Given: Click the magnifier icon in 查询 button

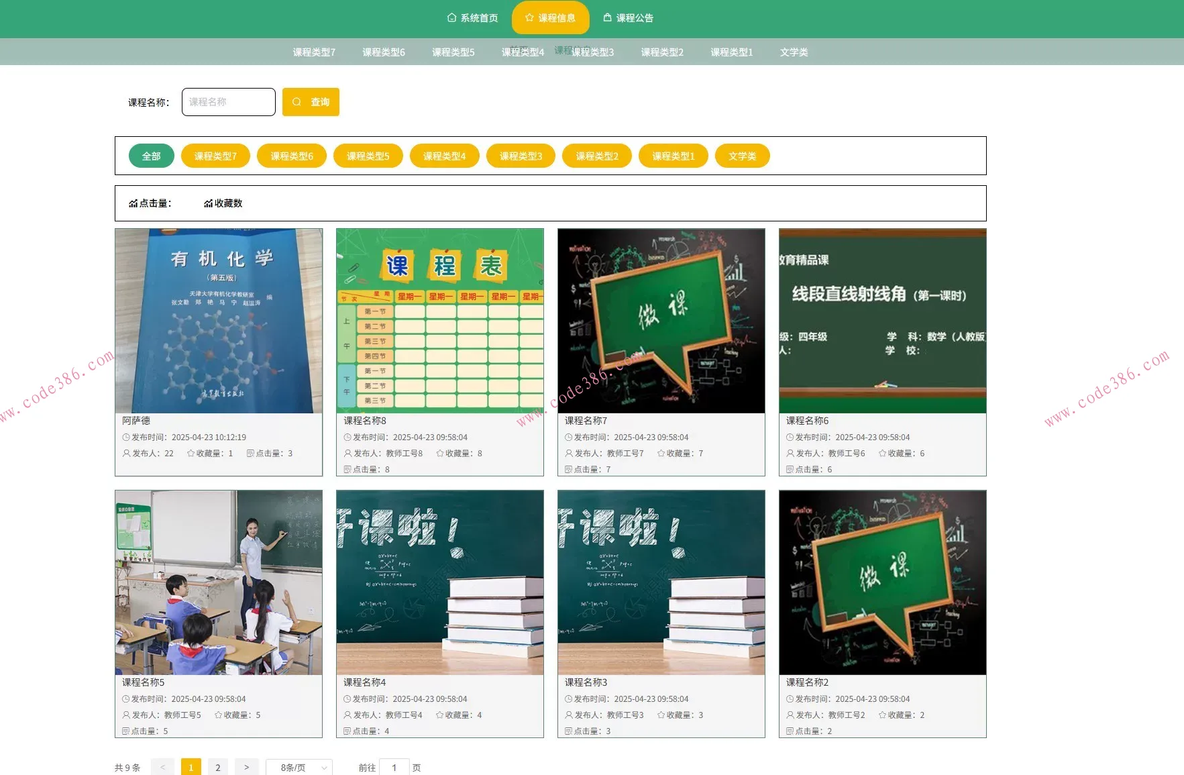Looking at the screenshot, I should [x=297, y=102].
